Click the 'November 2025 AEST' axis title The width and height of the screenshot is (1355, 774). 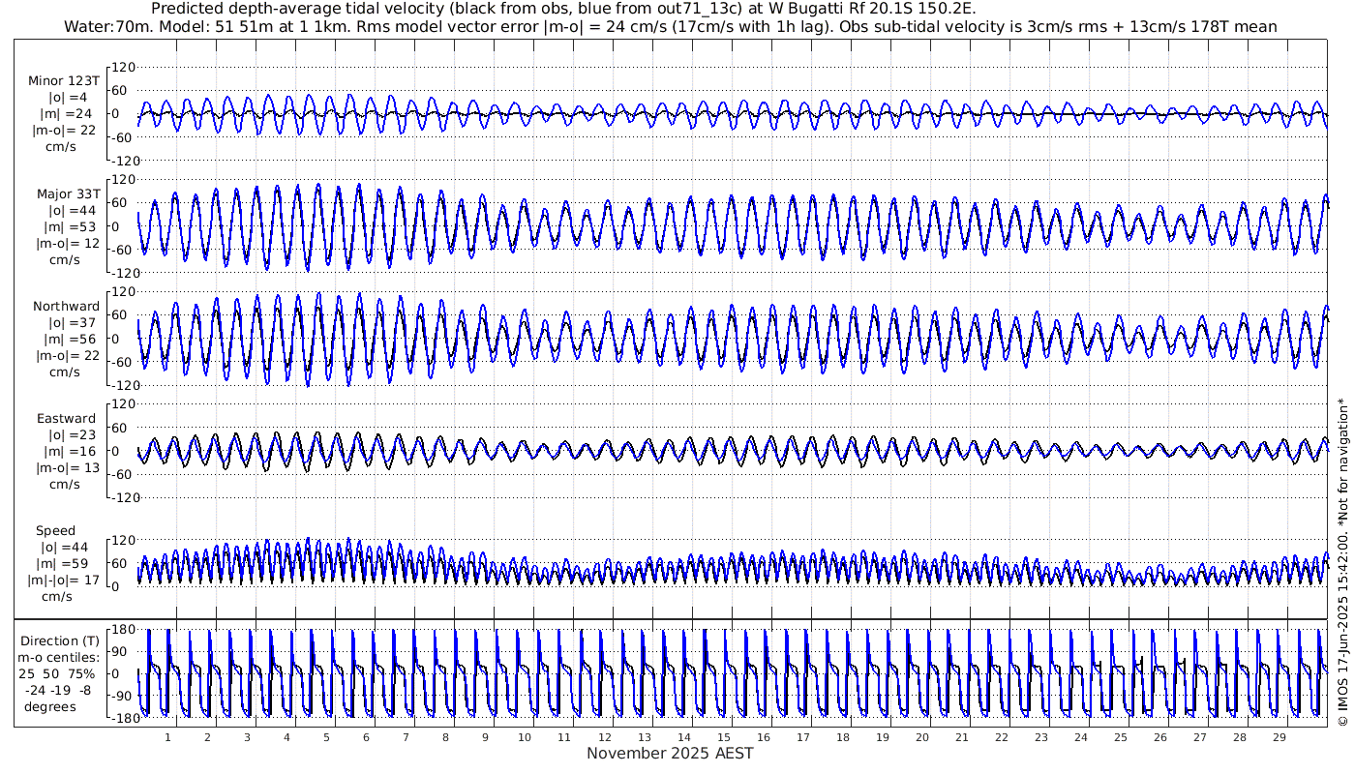click(x=670, y=754)
